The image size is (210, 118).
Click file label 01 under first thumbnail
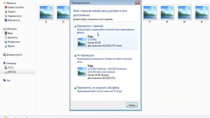tap(46, 22)
